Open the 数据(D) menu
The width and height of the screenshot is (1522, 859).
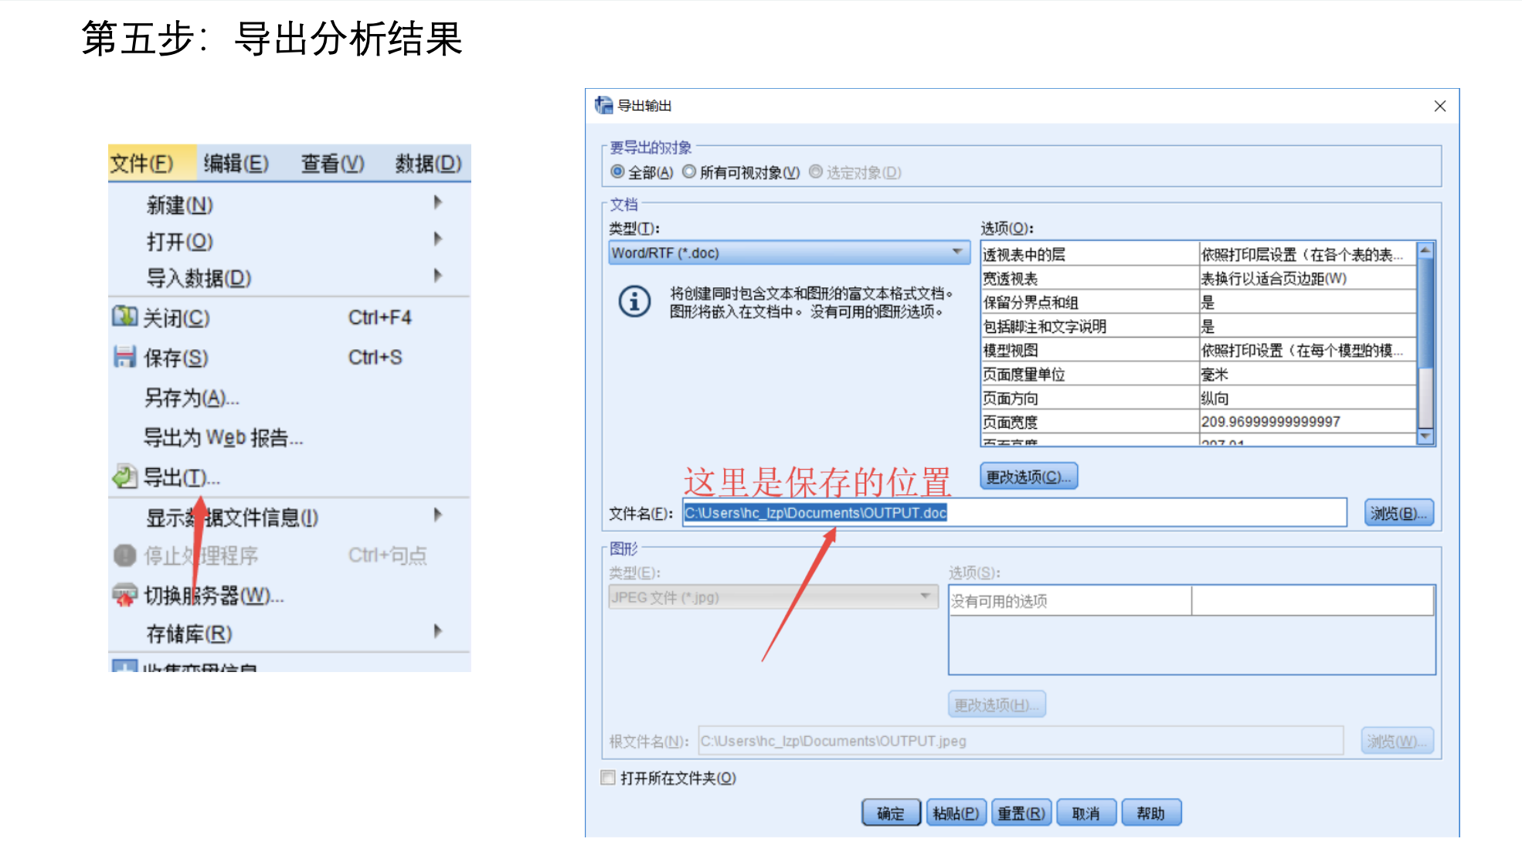428,164
